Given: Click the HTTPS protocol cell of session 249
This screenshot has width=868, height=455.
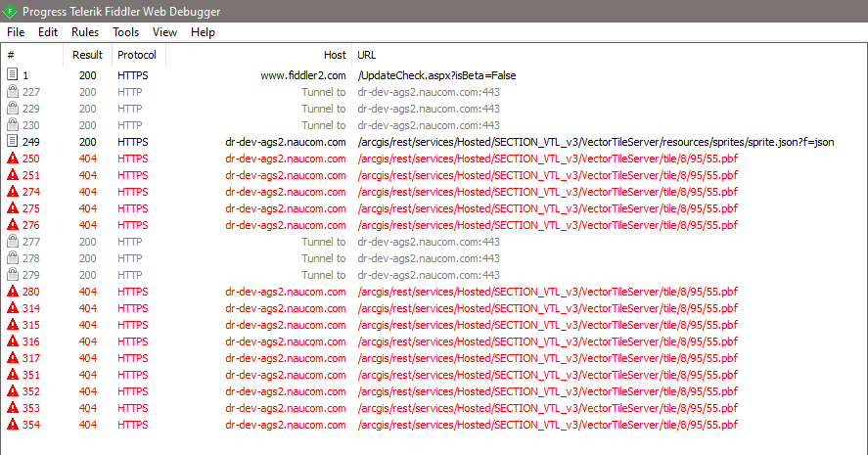Looking at the screenshot, I should (x=133, y=142).
